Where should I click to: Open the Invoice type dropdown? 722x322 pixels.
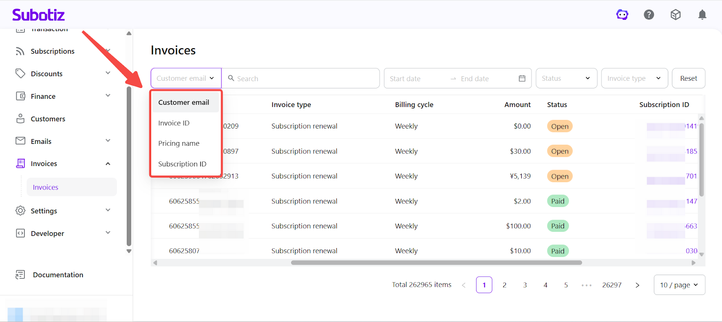634,78
